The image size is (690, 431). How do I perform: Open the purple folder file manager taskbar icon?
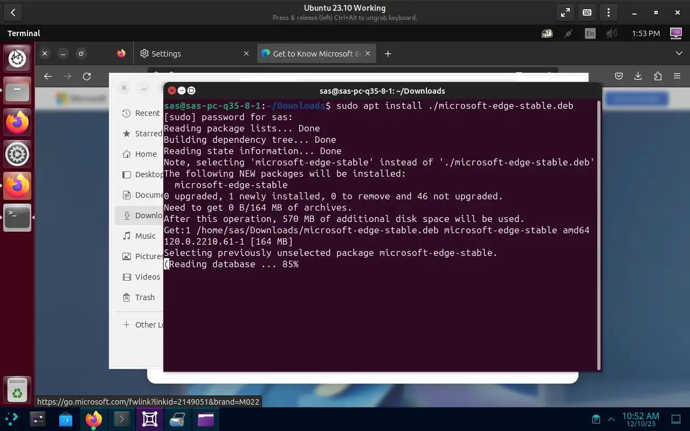pyautogui.click(x=206, y=419)
